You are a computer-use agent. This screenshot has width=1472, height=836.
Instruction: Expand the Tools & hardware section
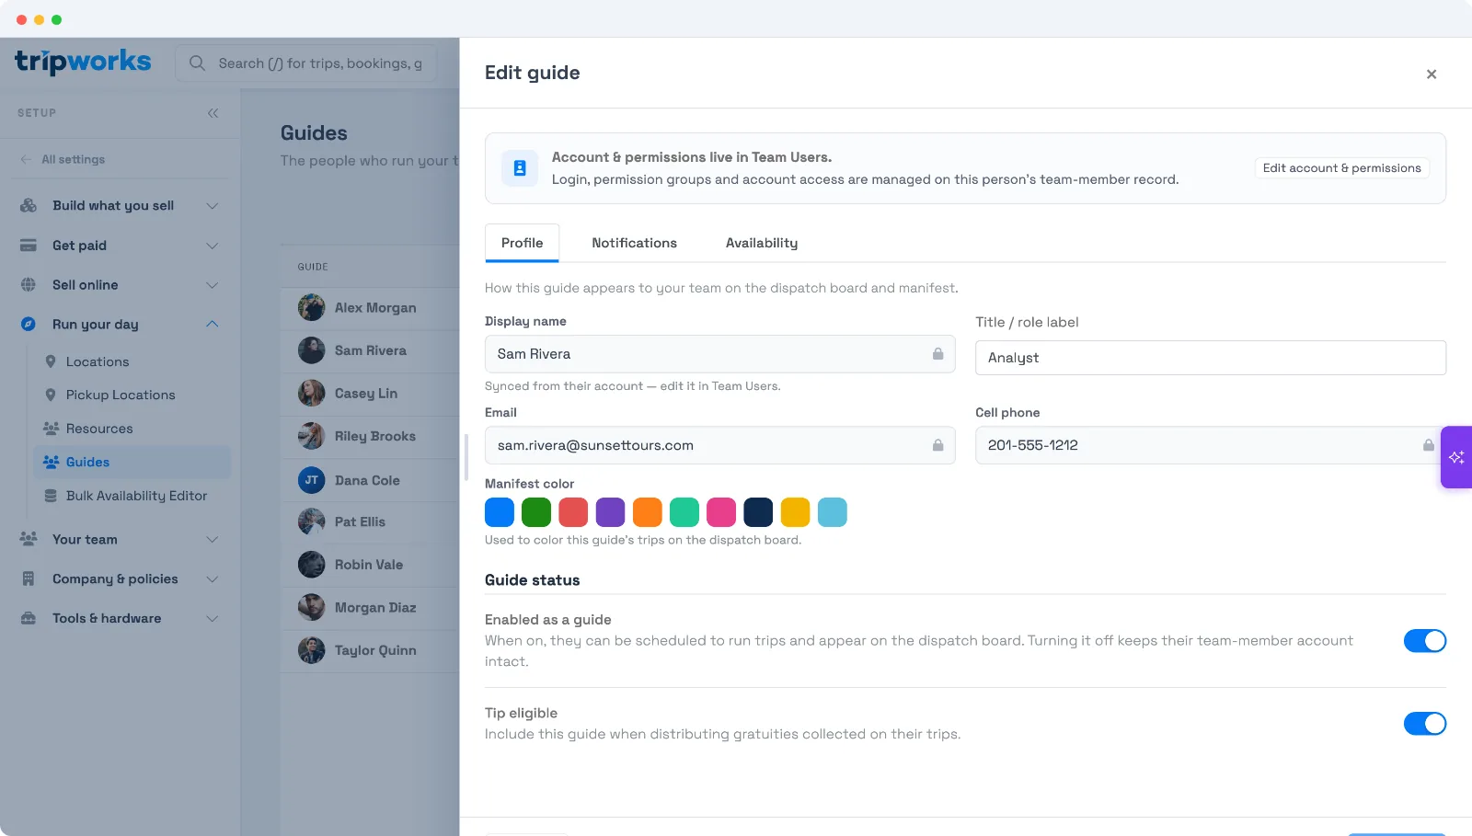tap(213, 618)
